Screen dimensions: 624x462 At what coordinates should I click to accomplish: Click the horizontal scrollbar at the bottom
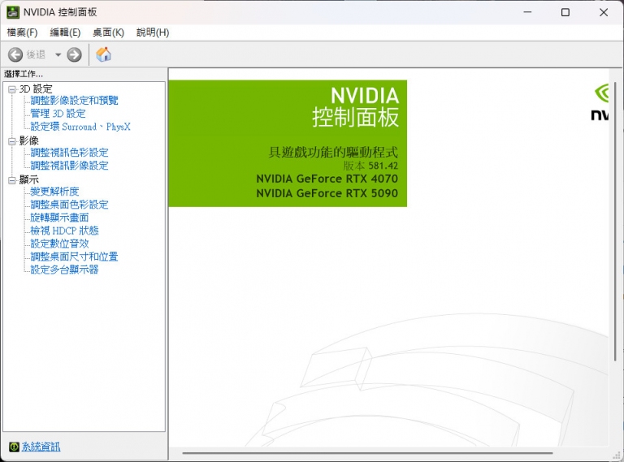pyautogui.click(x=367, y=453)
